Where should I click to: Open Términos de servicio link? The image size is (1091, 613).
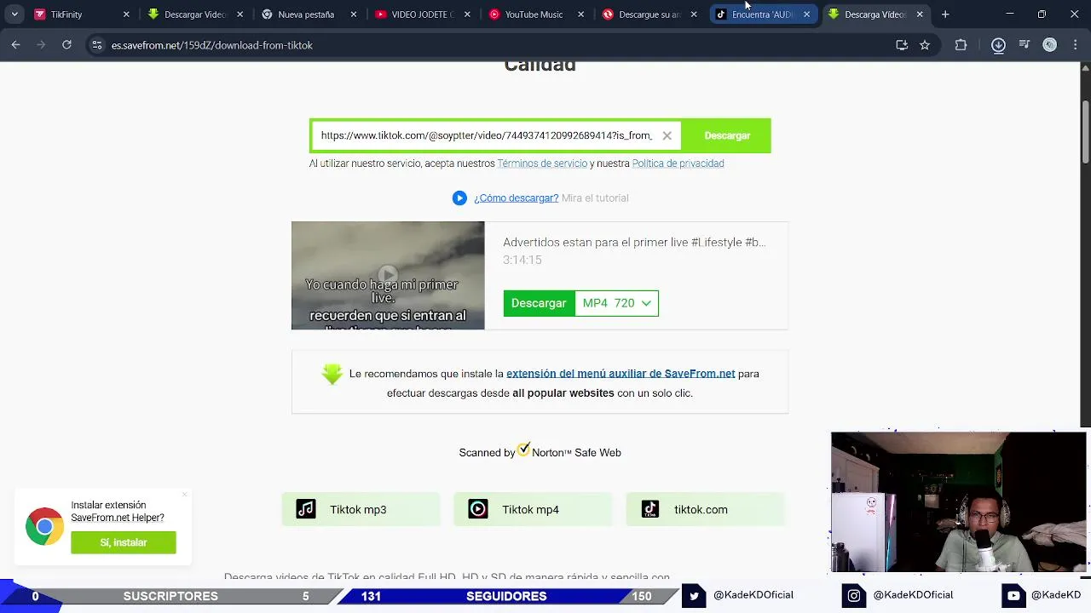(542, 163)
